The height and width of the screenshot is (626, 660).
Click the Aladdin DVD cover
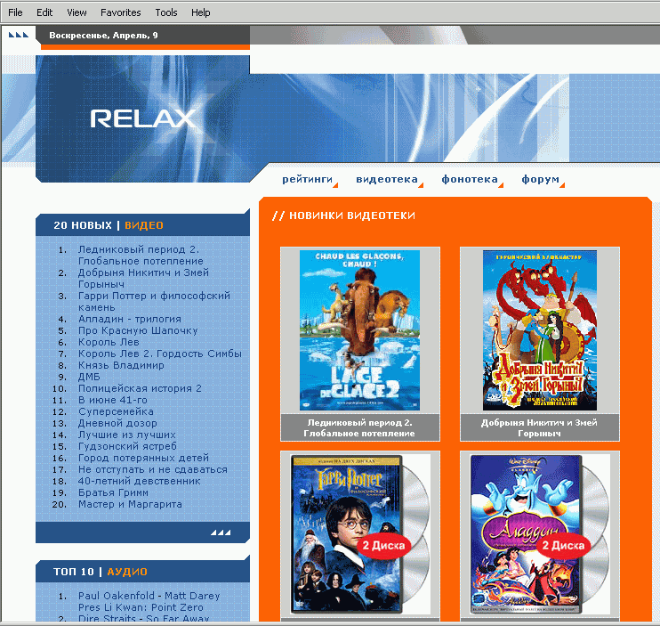(539, 534)
